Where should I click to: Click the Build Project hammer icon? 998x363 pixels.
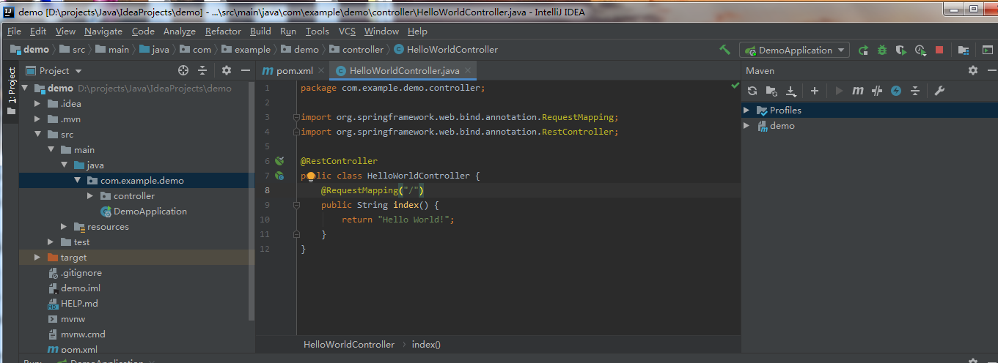(724, 50)
